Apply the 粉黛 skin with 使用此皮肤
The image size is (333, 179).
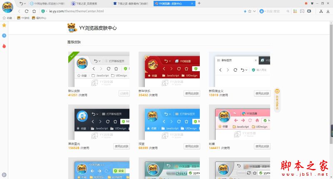262,146
